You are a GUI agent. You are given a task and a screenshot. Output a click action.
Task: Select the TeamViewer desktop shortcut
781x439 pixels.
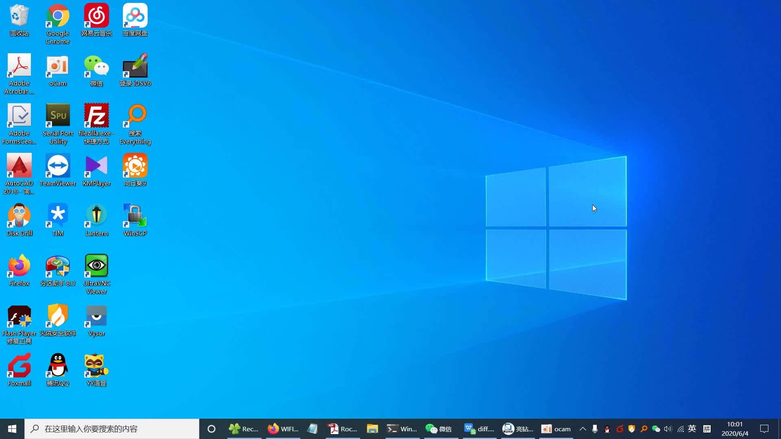(58, 170)
